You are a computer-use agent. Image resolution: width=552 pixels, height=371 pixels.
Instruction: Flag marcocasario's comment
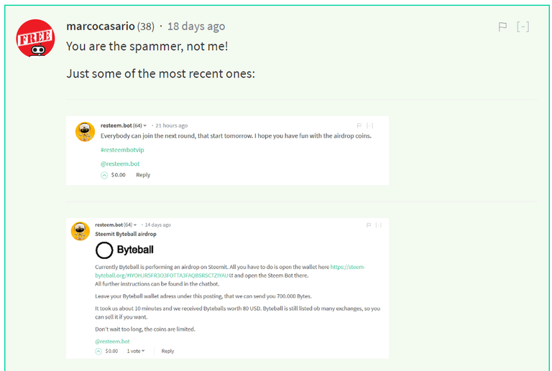click(x=502, y=27)
